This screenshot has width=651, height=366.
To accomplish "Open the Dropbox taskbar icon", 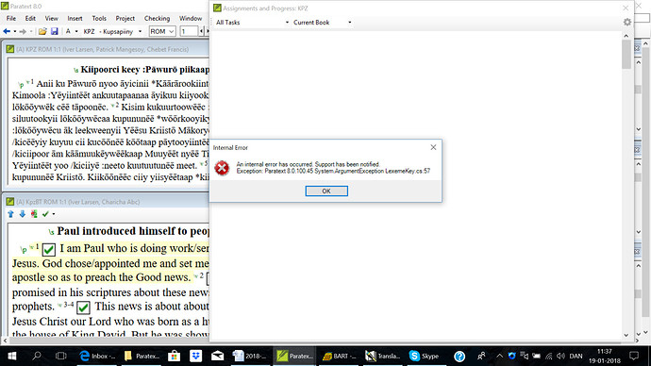I will [195, 356].
